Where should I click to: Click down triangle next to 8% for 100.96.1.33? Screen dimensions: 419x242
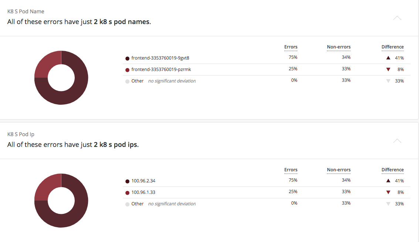pyautogui.click(x=388, y=192)
